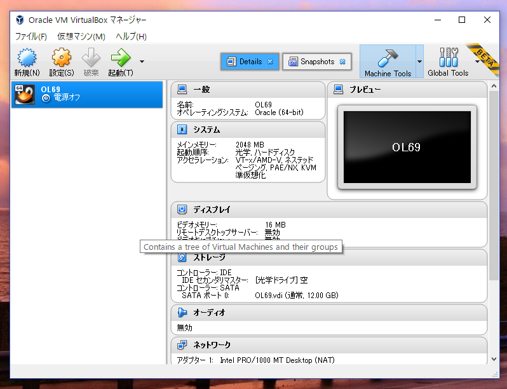Image resolution: width=507 pixels, height=389 pixels.
Task: Click the vertical scrollbar thumb in details pane
Action: [x=494, y=186]
